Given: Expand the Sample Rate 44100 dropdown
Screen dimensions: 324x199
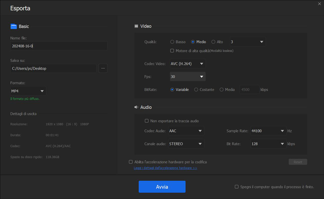Looking at the screenshot, I should (x=267, y=131).
